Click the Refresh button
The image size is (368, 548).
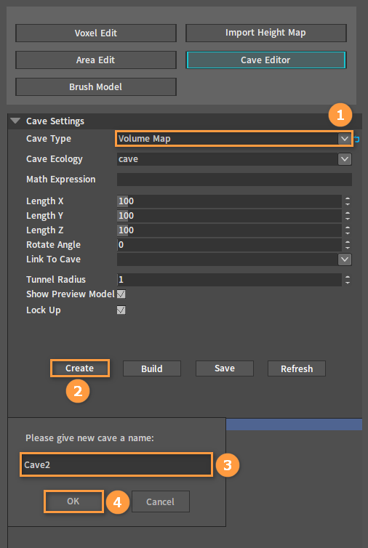[x=297, y=368]
